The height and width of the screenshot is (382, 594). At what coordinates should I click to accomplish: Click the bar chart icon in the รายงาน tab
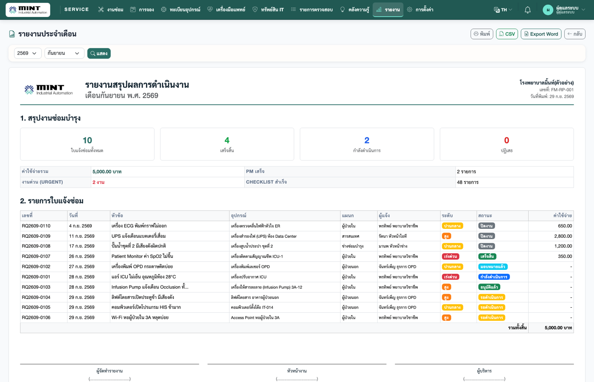(x=379, y=9)
